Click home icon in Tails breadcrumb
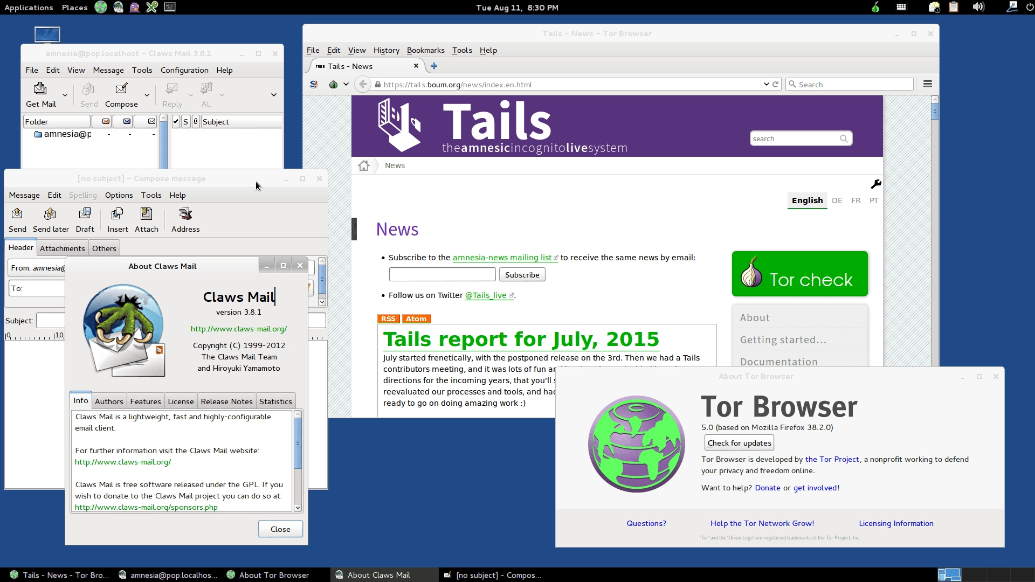This screenshot has width=1035, height=582. (364, 165)
